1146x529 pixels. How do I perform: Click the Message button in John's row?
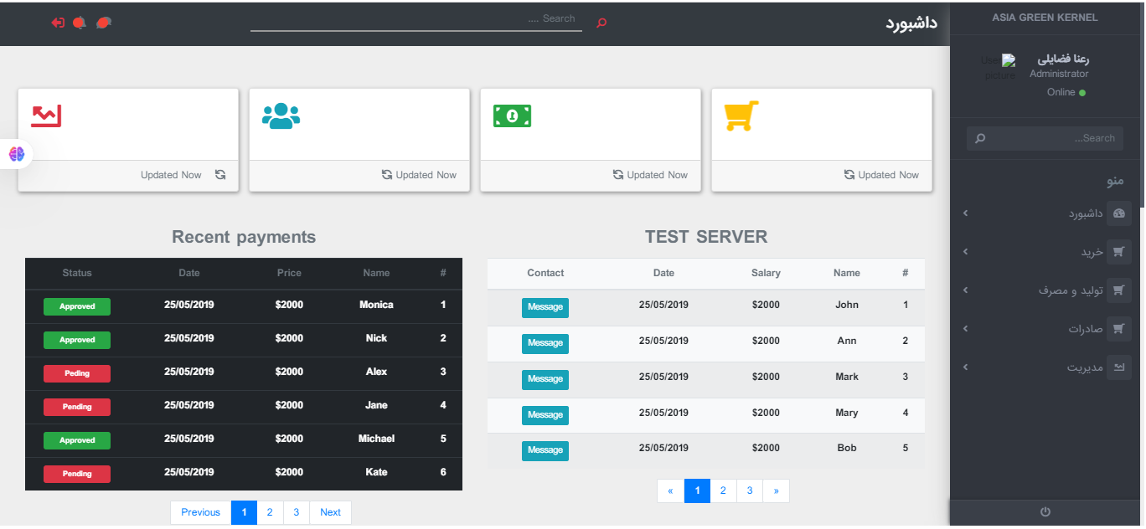coord(545,307)
